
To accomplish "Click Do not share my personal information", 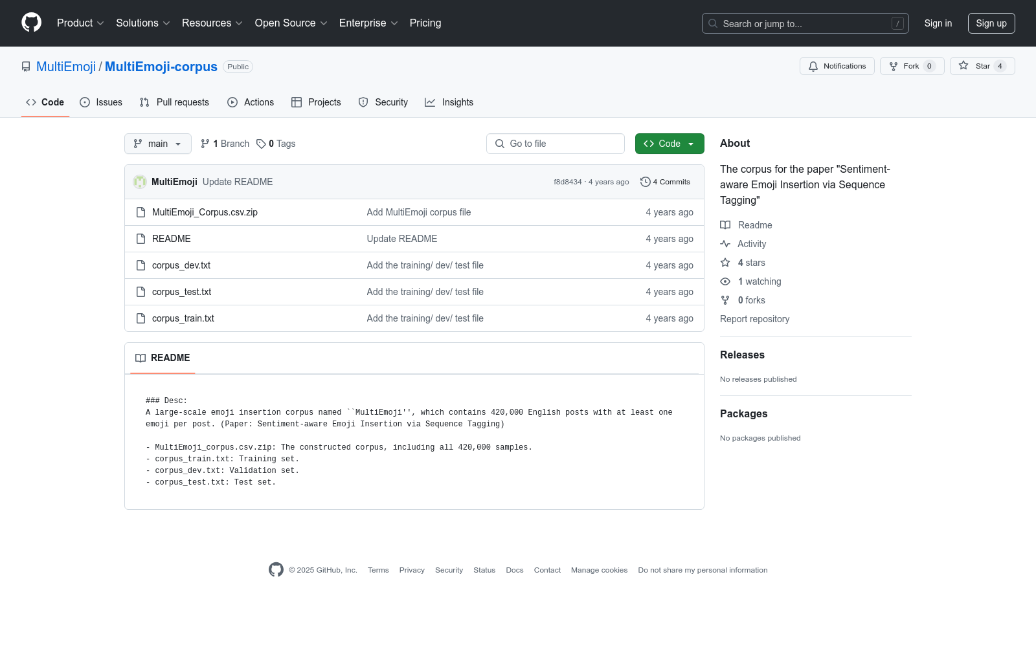I will (x=703, y=570).
